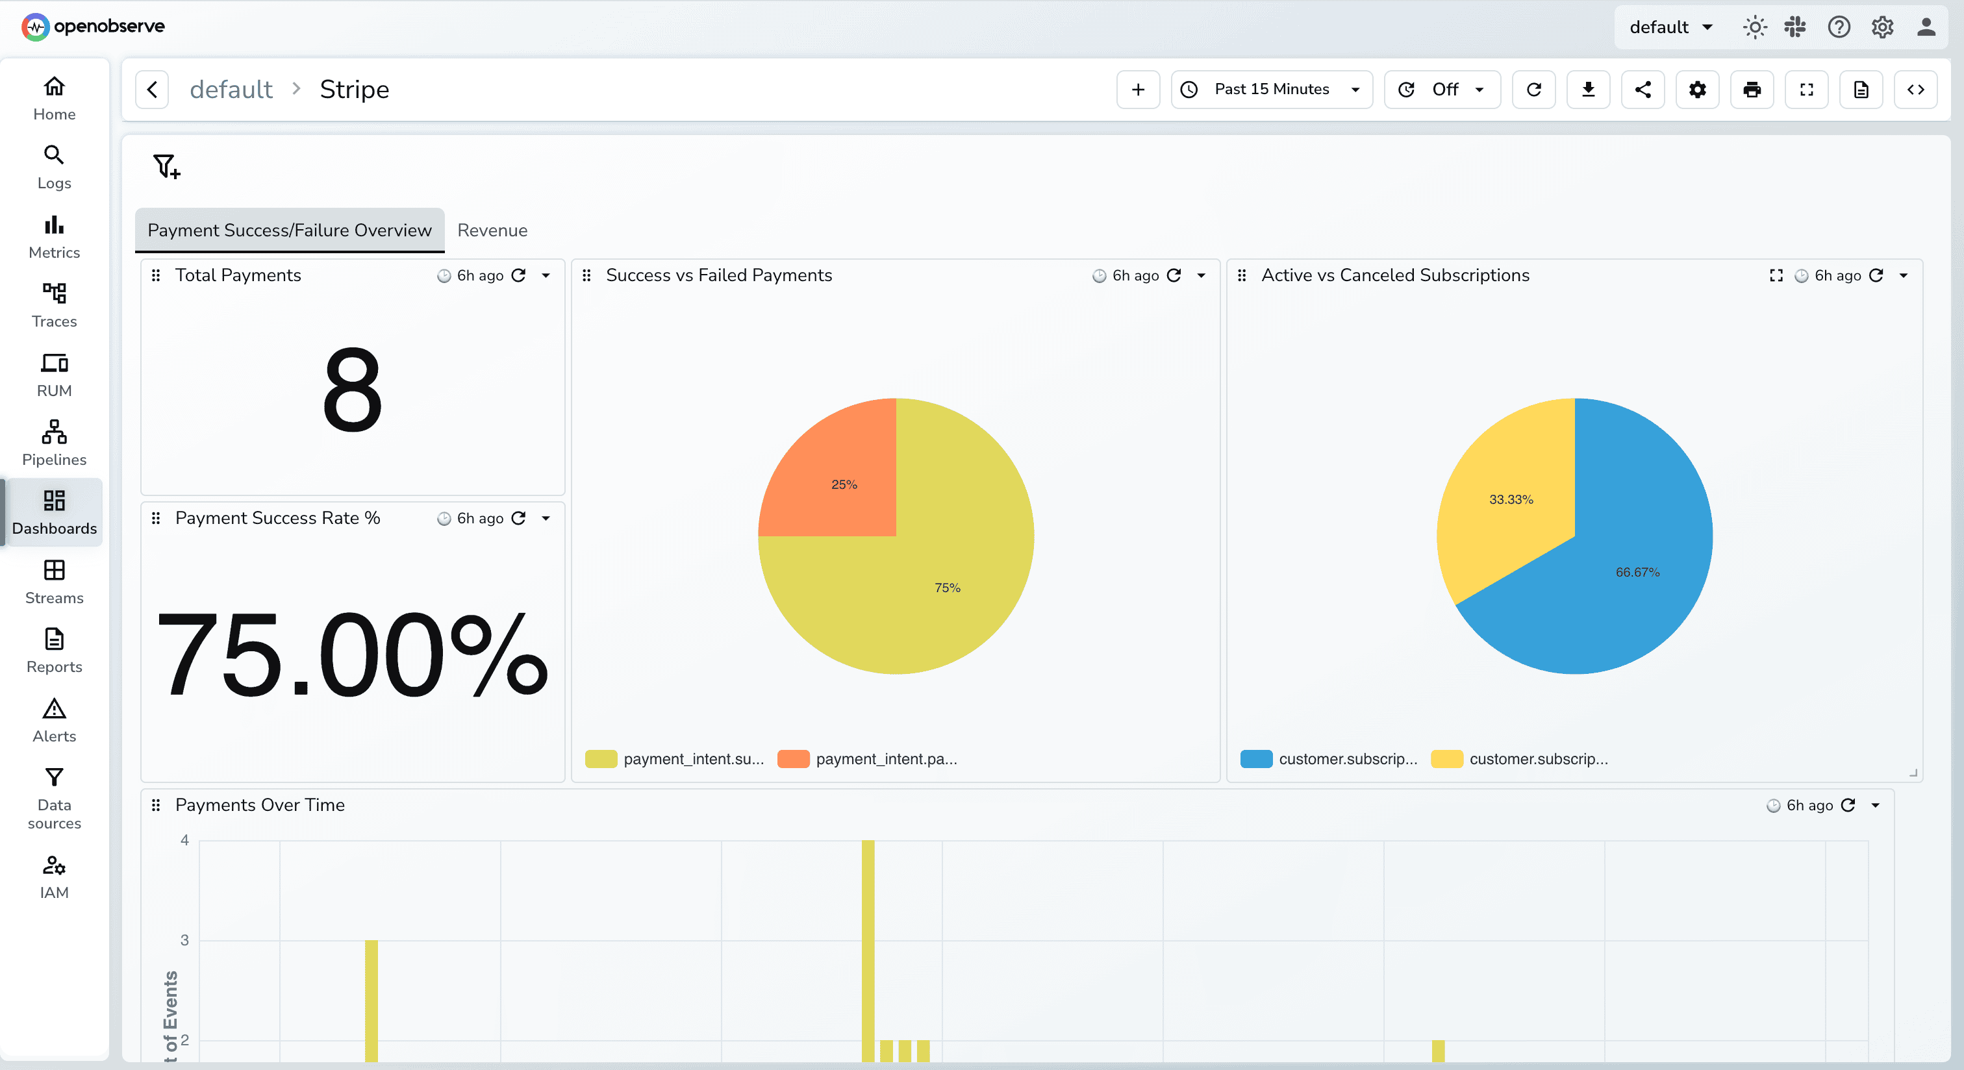Toggle fullscreen view of the dashboard
Viewport: 1964px width, 1070px height.
[1806, 89]
